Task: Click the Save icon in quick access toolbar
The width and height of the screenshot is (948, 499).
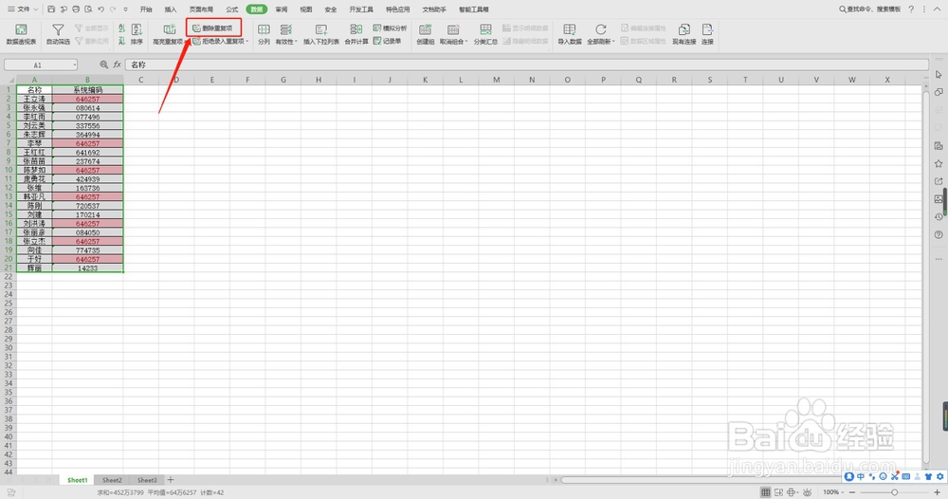Action: coord(51,9)
